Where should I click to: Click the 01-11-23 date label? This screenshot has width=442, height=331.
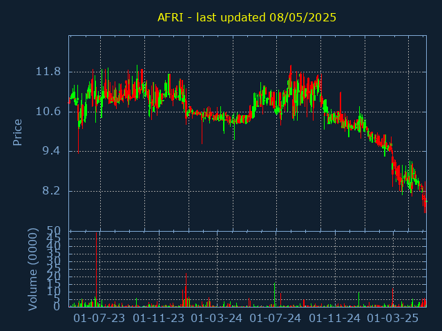(158, 319)
